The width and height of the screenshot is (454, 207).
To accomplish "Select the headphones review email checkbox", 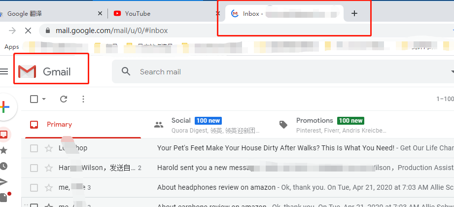I will pos(34,188).
